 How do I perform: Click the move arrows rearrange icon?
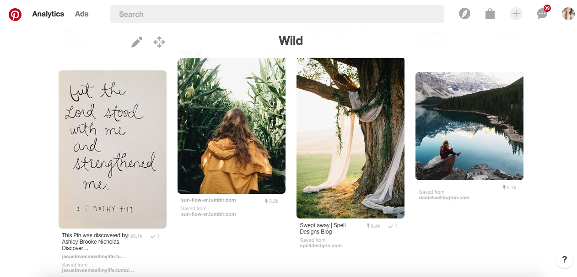pos(159,42)
